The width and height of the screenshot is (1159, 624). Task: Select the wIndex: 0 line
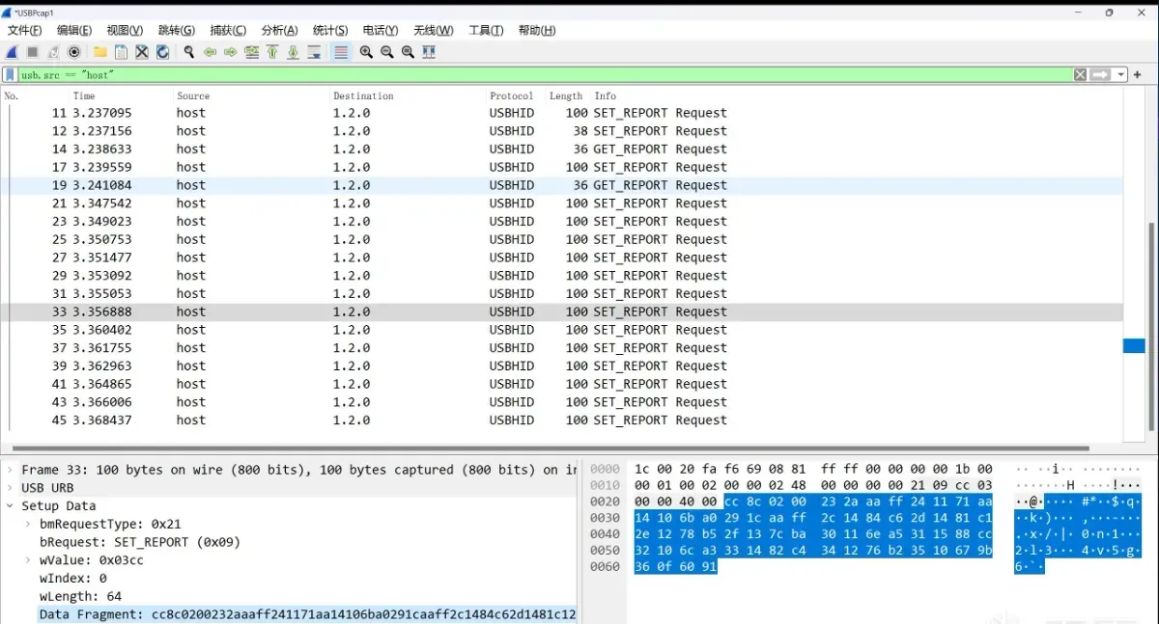(72, 579)
